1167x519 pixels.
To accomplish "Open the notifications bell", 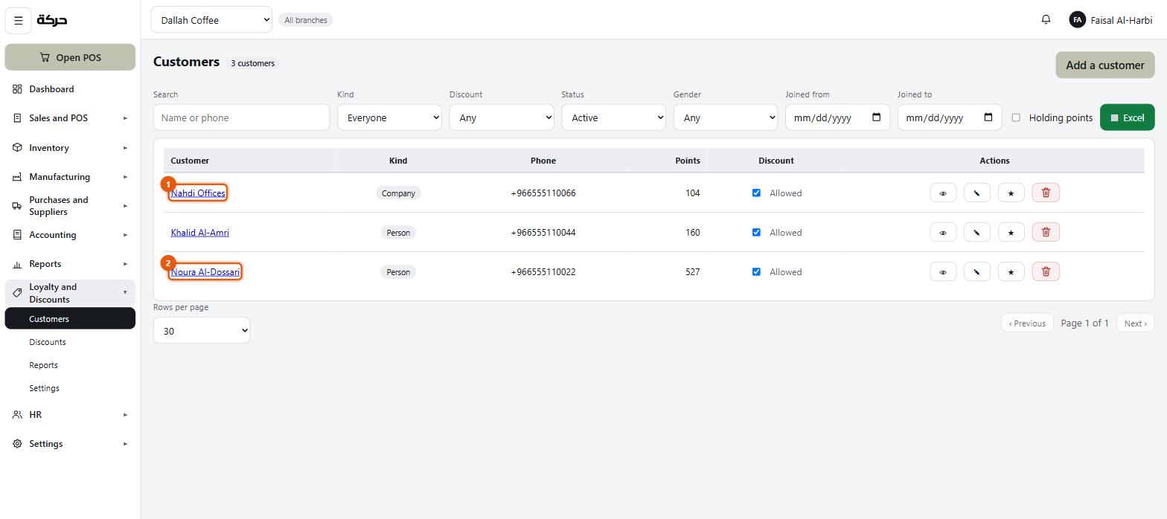I will pyautogui.click(x=1046, y=19).
